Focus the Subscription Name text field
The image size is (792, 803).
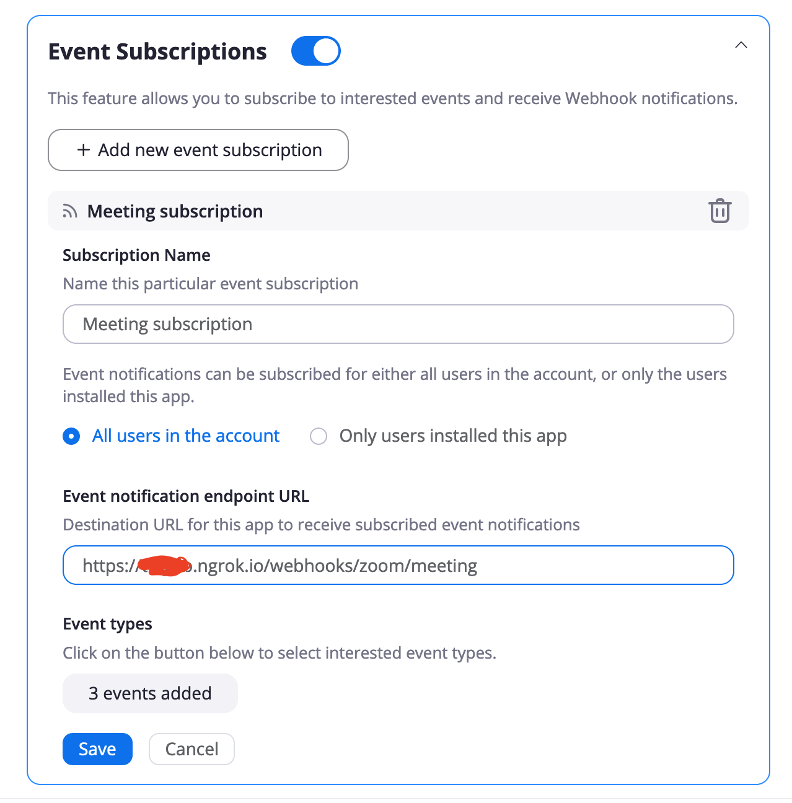(398, 324)
